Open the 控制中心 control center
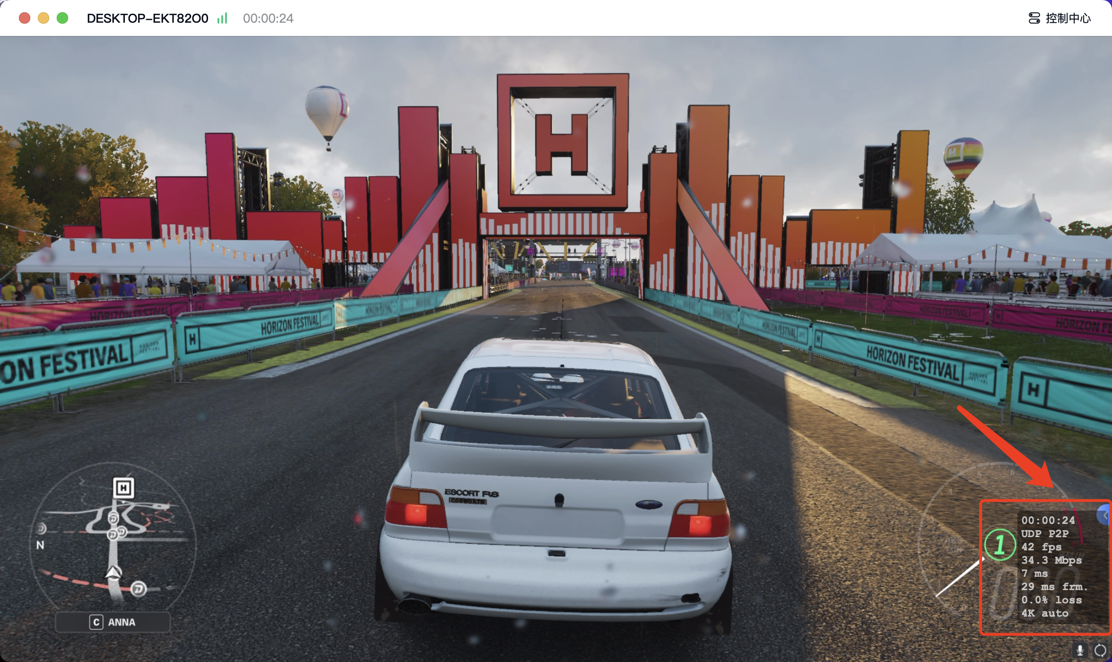 tap(1060, 18)
